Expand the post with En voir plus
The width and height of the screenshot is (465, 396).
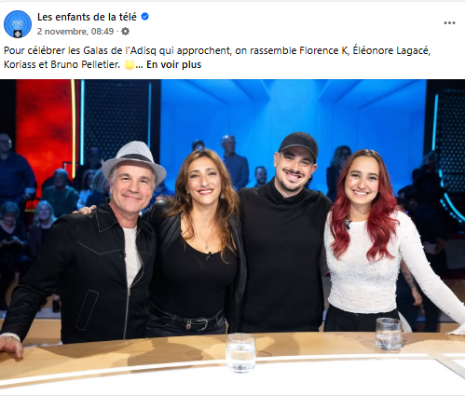coord(174,64)
